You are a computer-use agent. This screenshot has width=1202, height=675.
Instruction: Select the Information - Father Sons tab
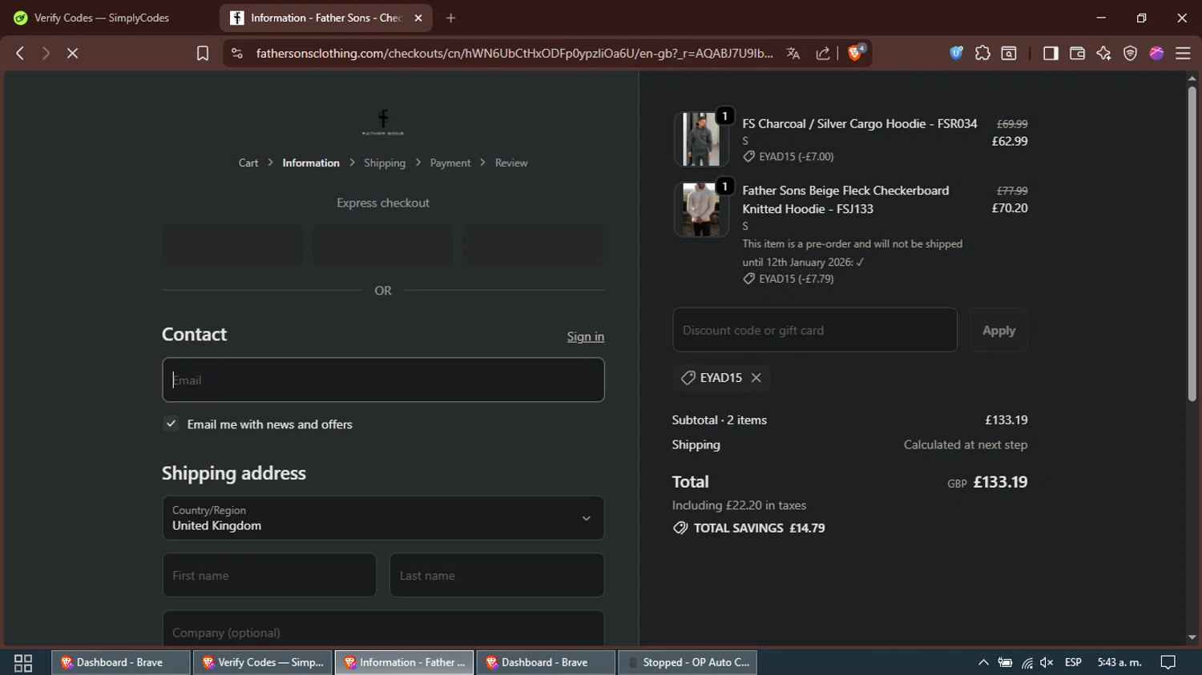click(325, 18)
